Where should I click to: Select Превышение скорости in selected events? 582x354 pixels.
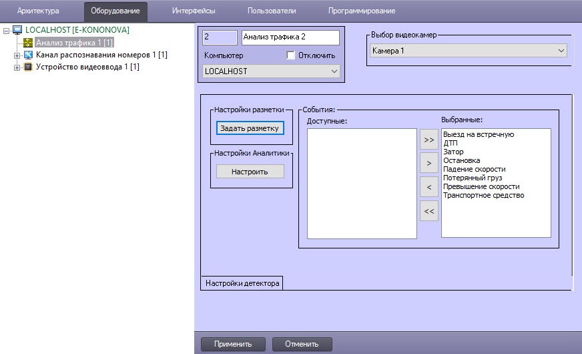tap(481, 186)
